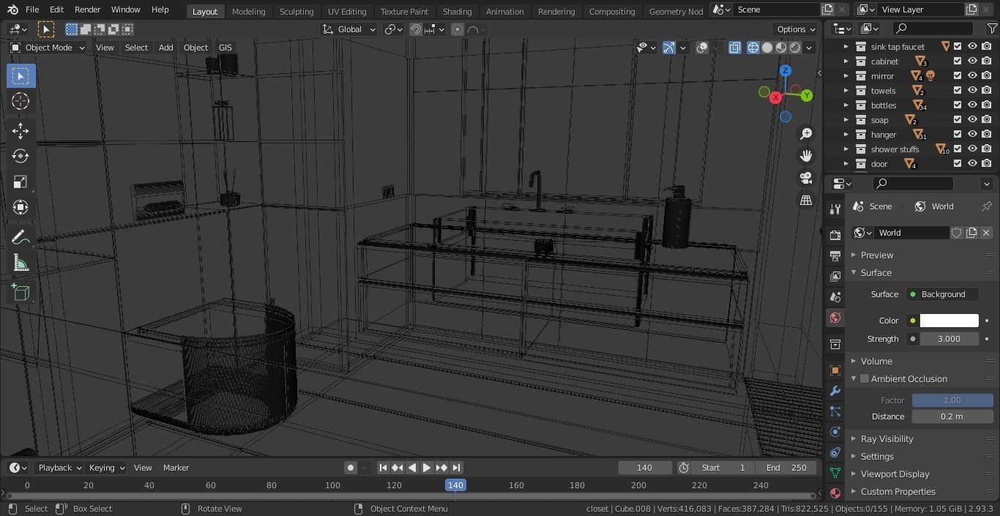Screen dimensions: 1000x516
Task: Activate the Select Box tool
Action: tap(20, 75)
